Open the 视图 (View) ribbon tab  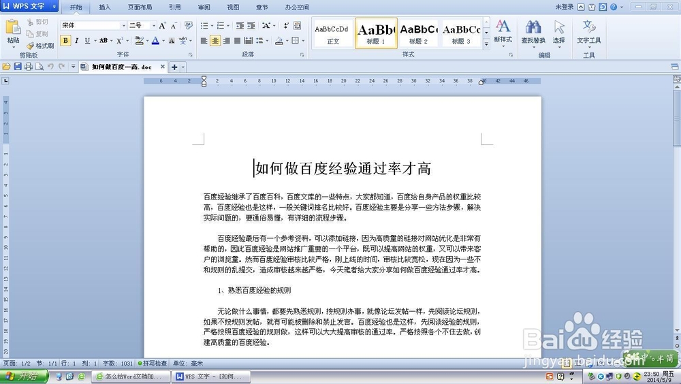click(x=233, y=7)
